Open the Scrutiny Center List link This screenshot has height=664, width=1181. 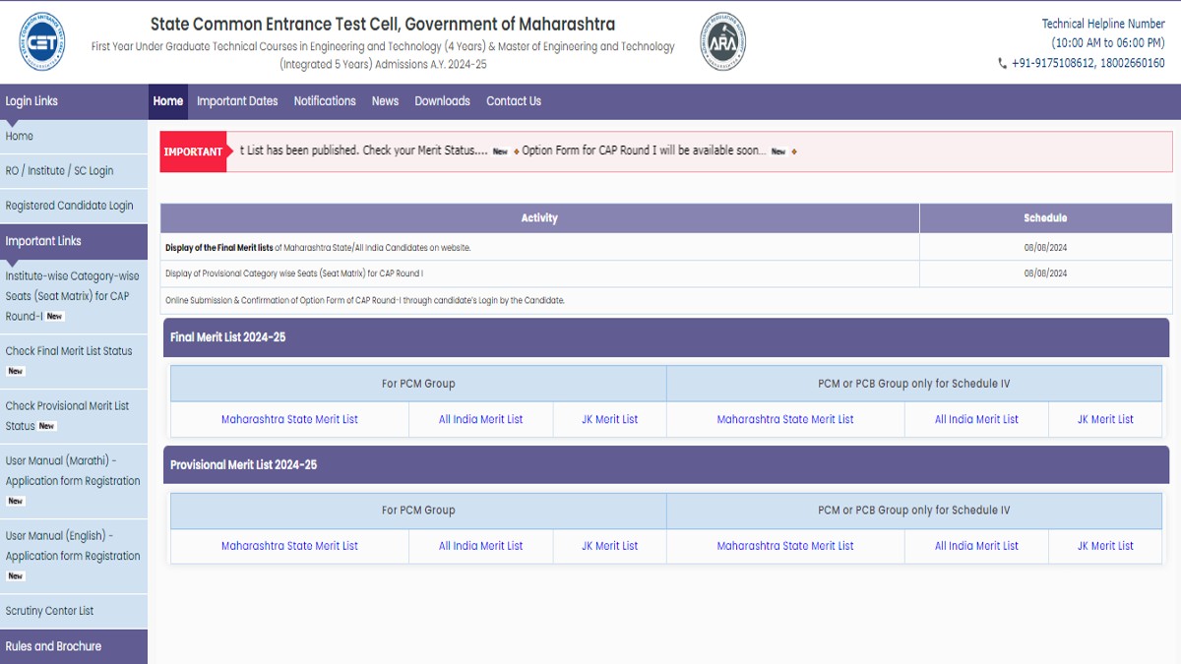coord(49,611)
